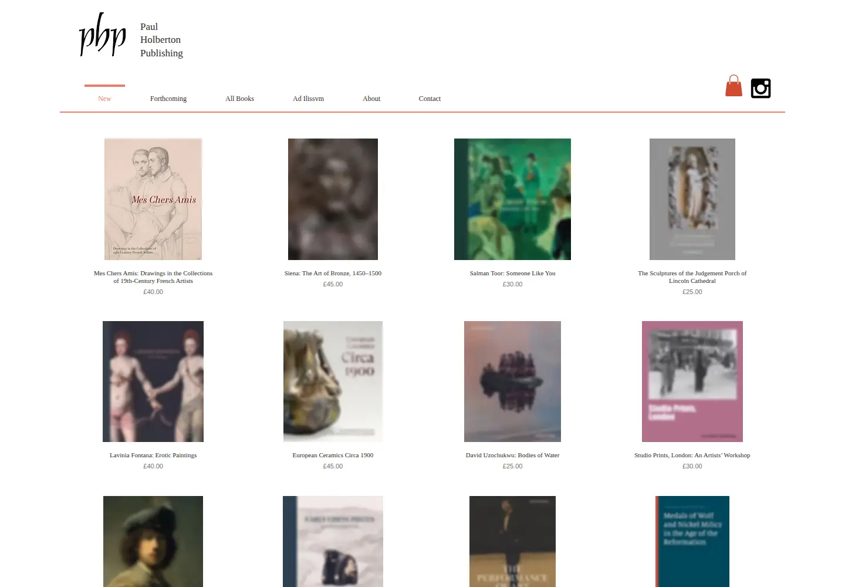Open the Mes Chers Amis book cover

(x=153, y=199)
